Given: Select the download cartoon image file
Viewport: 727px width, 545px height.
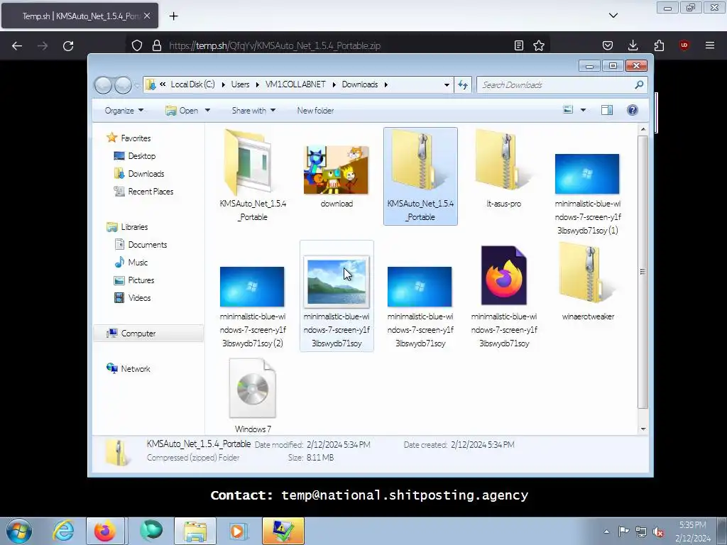Looking at the screenshot, I should tap(336, 170).
